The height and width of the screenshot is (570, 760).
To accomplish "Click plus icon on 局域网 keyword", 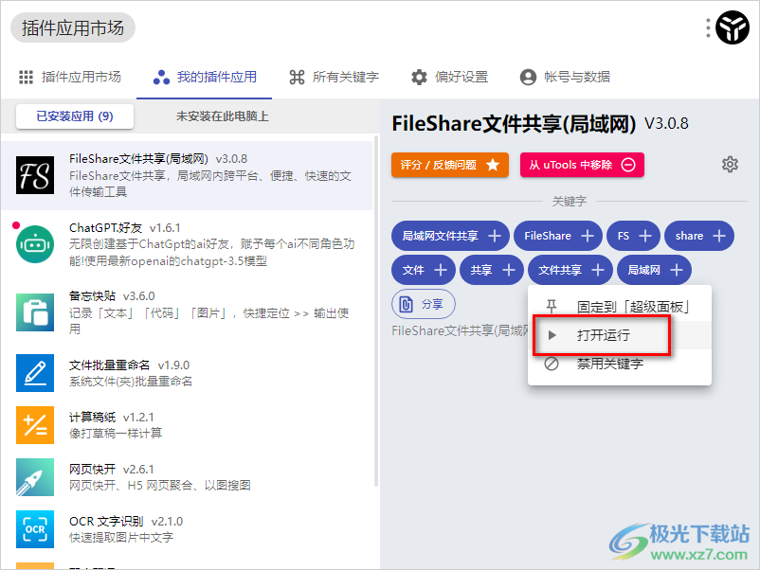I will [x=677, y=270].
